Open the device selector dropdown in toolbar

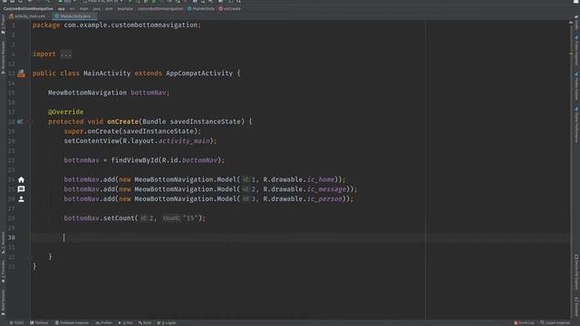tap(103, 2)
